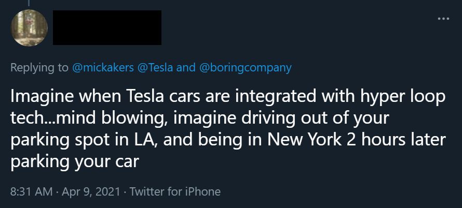Image resolution: width=462 pixels, height=208 pixels.
Task: Open the @boringcompany mention link
Action: 245,68
